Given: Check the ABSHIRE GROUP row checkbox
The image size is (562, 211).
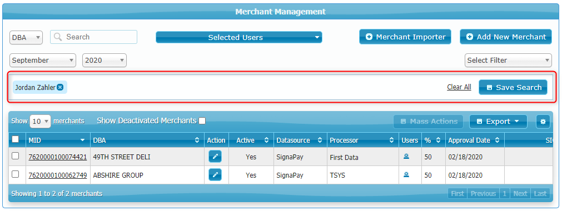Looking at the screenshot, I should click(16, 174).
